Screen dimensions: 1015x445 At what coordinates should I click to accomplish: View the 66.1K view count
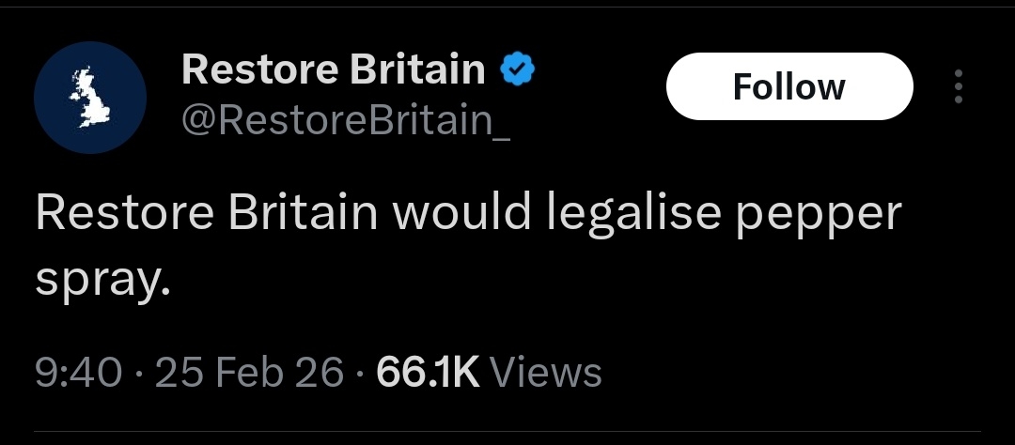click(x=428, y=373)
